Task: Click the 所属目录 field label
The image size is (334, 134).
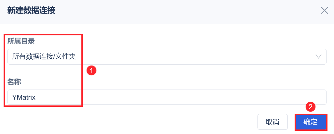Action: pyautogui.click(x=21, y=41)
